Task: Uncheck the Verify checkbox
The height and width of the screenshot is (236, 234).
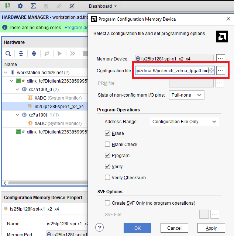Action: click(x=107, y=166)
